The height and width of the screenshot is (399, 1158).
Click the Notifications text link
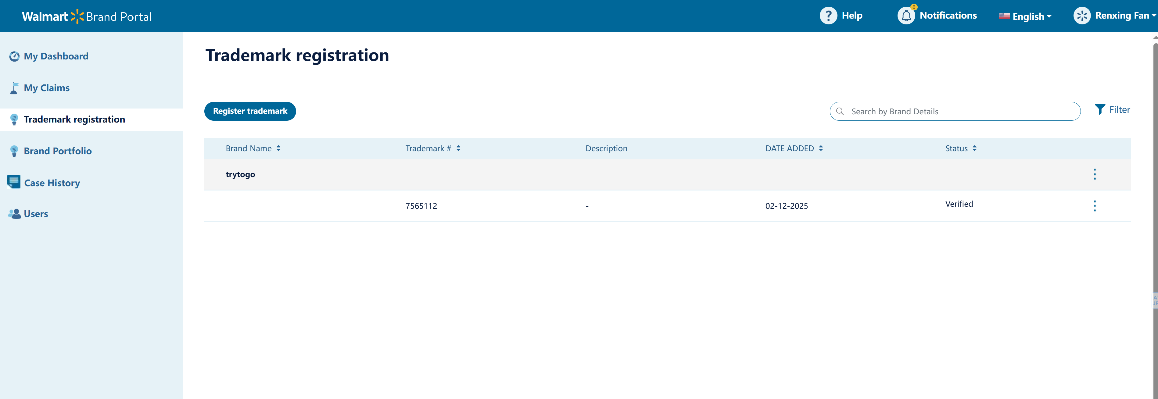click(948, 16)
